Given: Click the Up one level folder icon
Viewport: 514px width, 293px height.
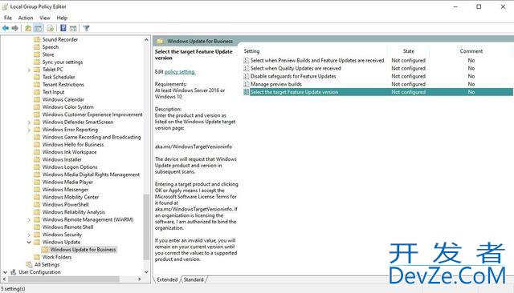Looking at the screenshot, I should 28,28.
